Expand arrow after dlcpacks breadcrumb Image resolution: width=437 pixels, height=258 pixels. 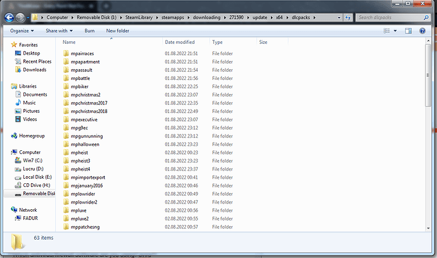coord(314,17)
